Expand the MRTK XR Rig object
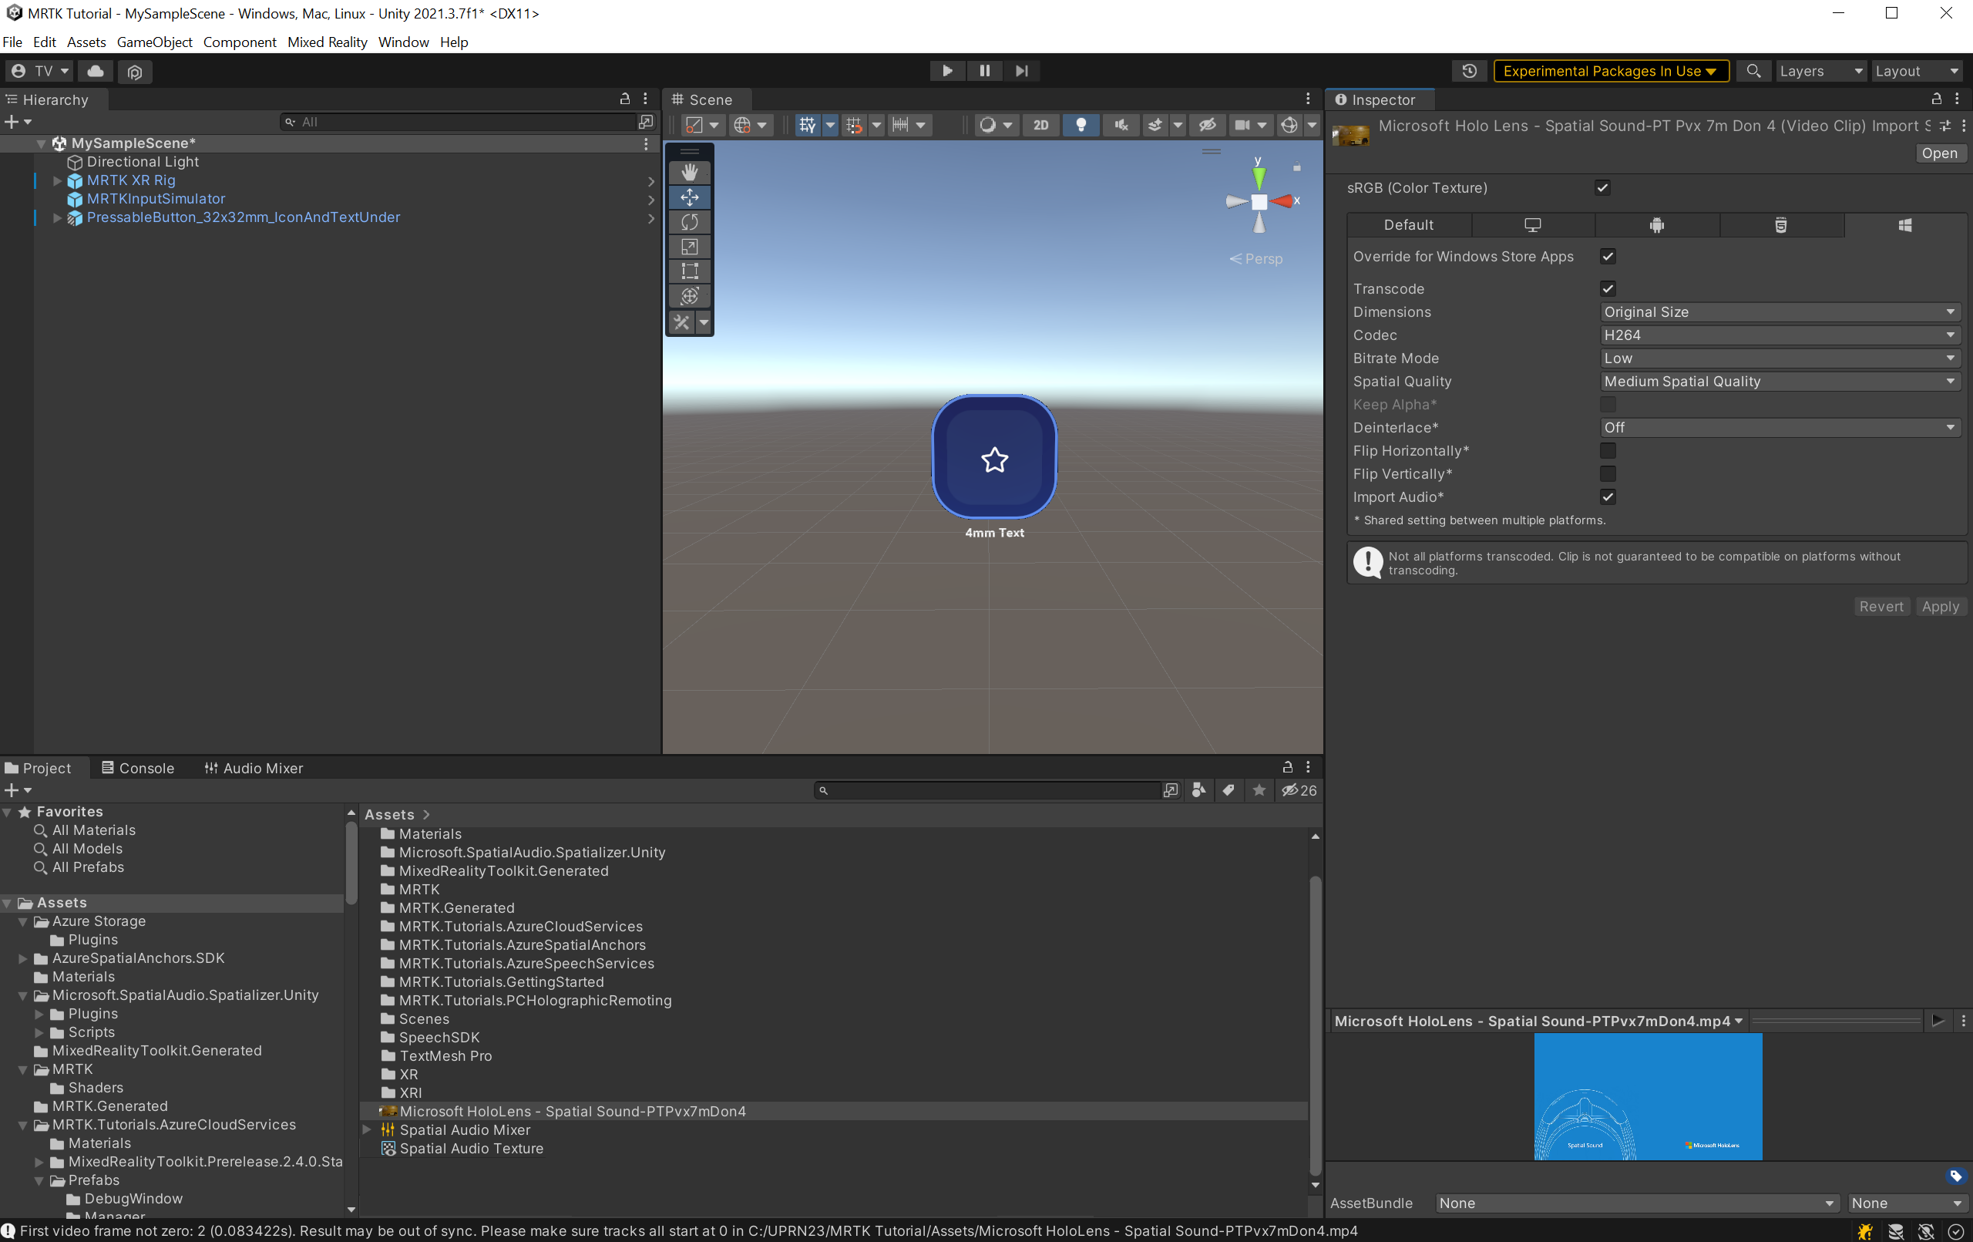This screenshot has width=1973, height=1242. [57, 180]
